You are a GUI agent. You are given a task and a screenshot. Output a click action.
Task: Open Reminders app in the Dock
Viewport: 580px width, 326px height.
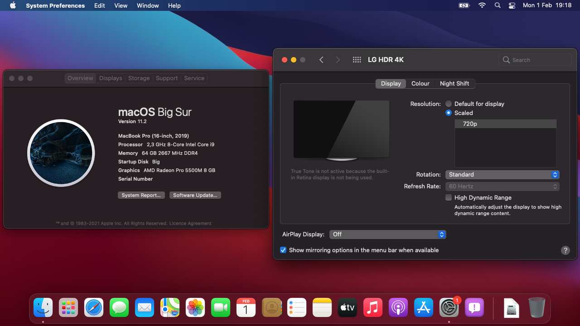(x=297, y=308)
